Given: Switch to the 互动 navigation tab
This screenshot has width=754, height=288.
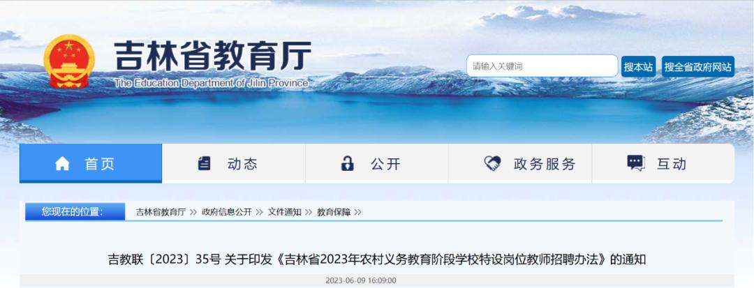Looking at the screenshot, I should pos(663,163).
